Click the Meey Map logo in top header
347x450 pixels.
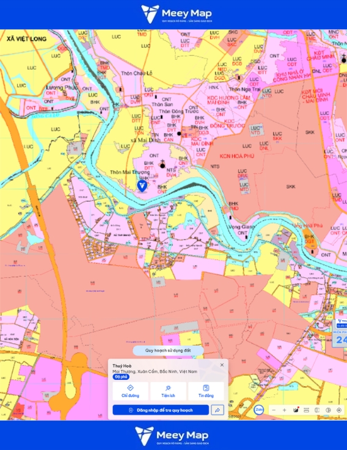(x=177, y=14)
